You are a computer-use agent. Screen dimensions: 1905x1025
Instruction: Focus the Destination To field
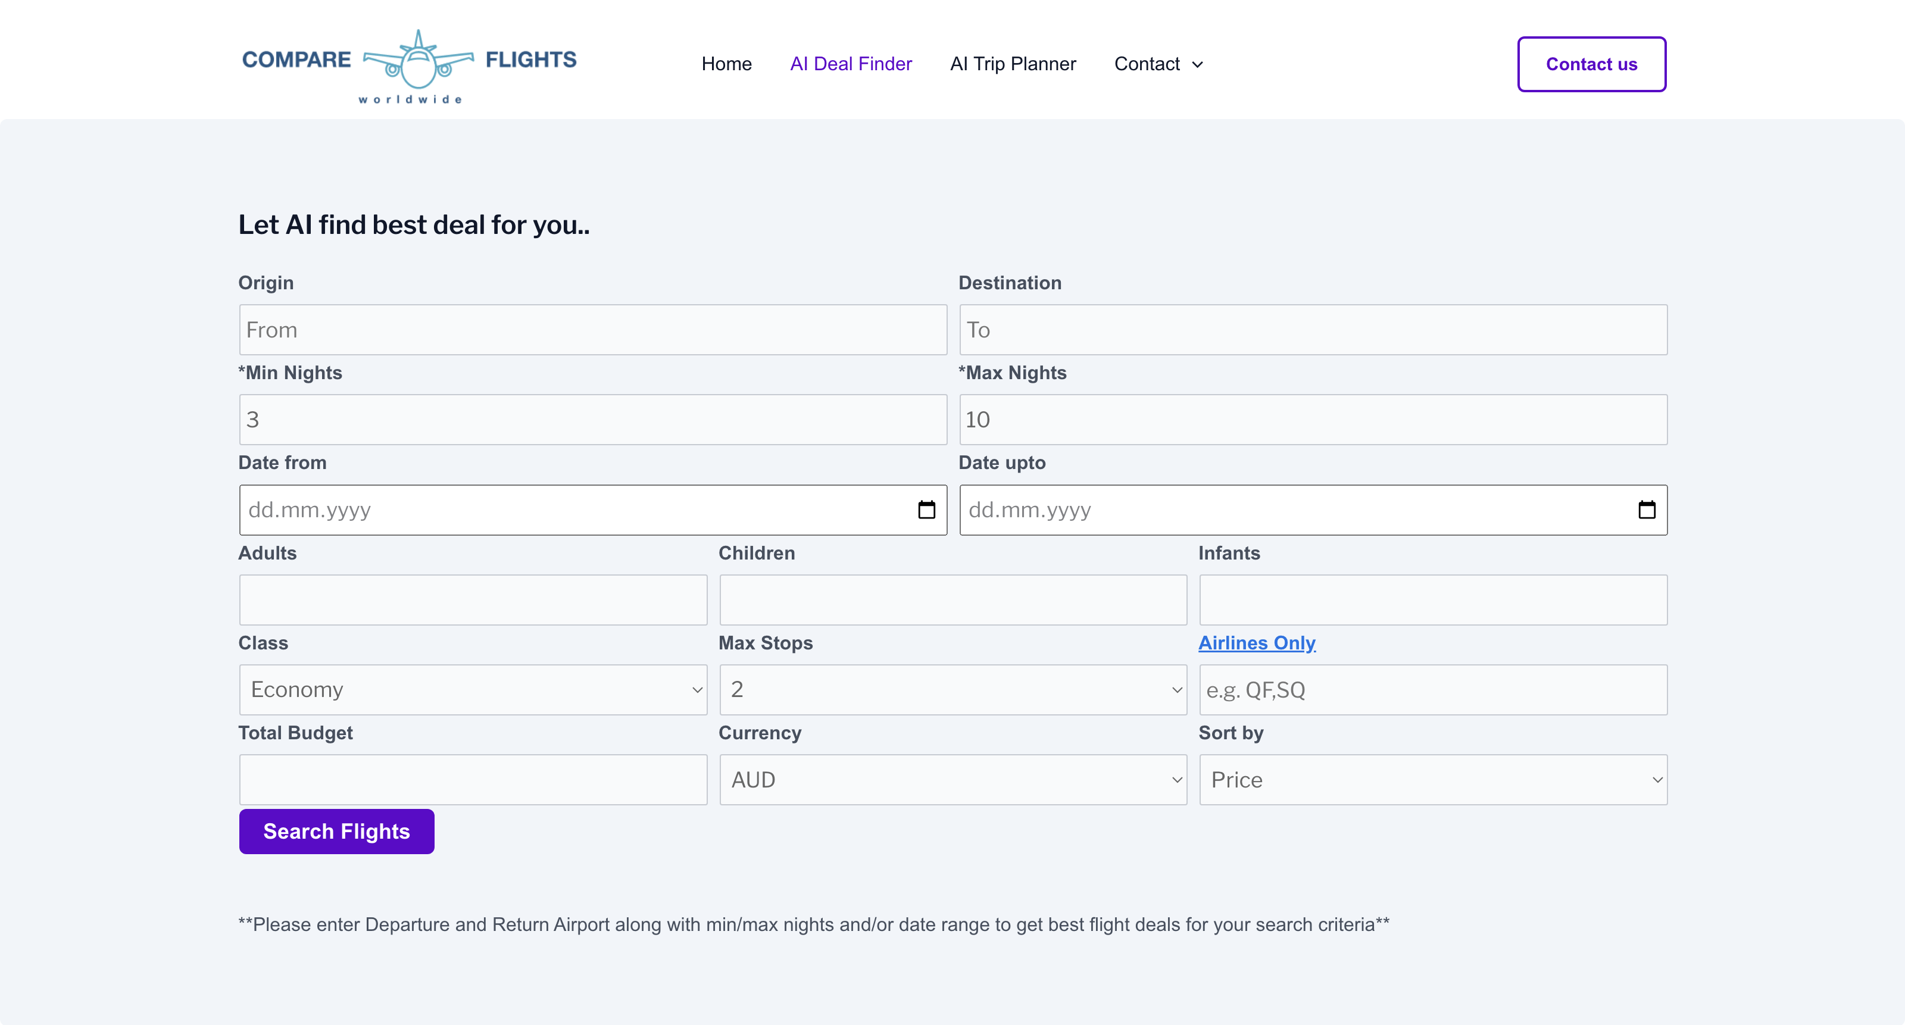[x=1313, y=330]
